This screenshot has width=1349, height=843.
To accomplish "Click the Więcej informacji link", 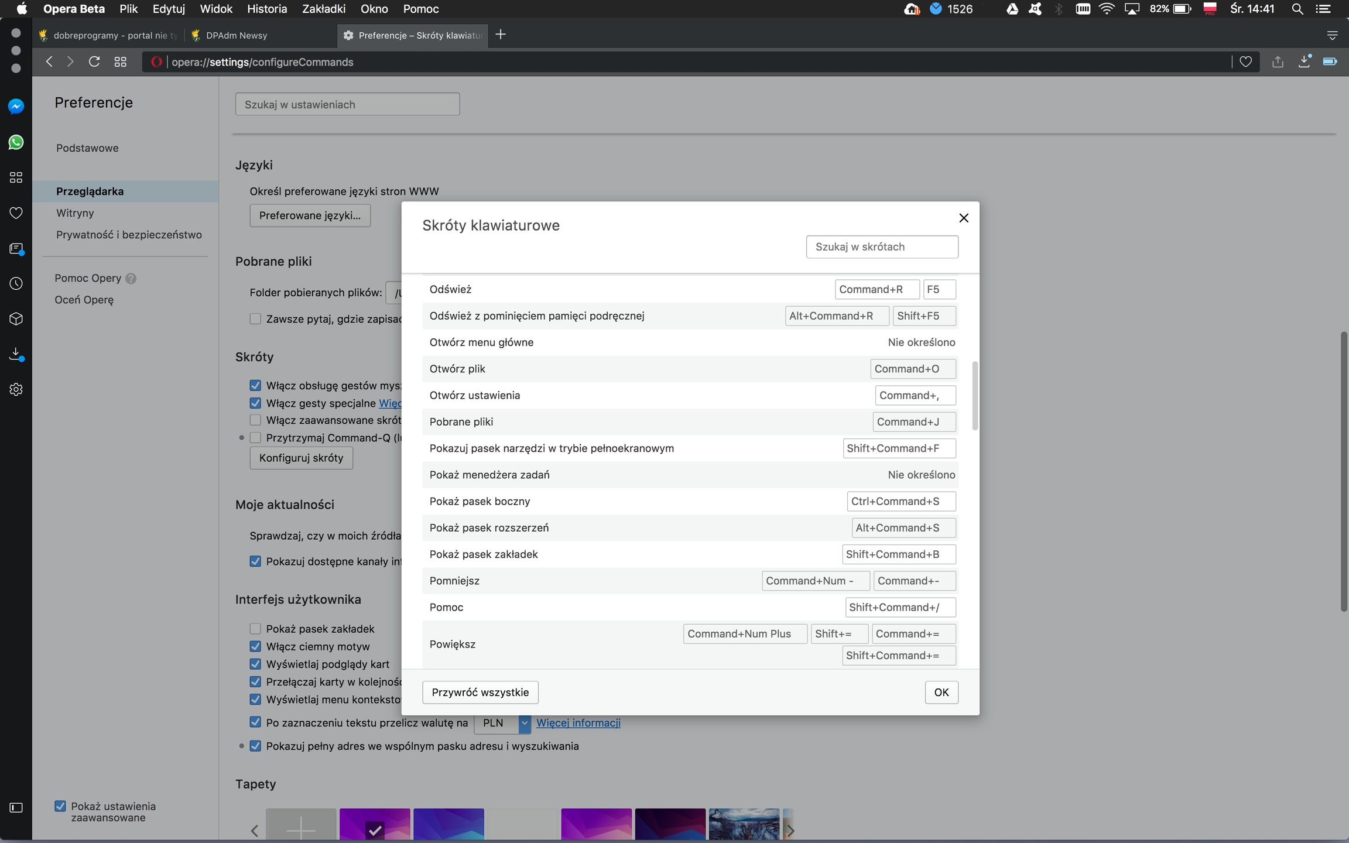I will pyautogui.click(x=578, y=723).
